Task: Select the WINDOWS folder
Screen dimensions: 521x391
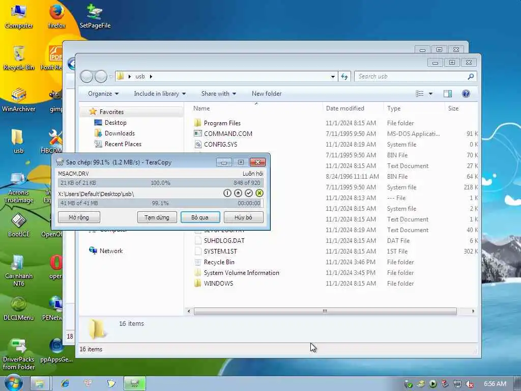Action: (218, 284)
